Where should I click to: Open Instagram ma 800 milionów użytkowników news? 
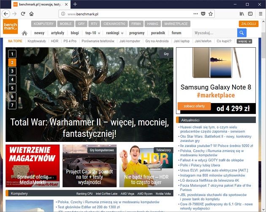coord(212,175)
